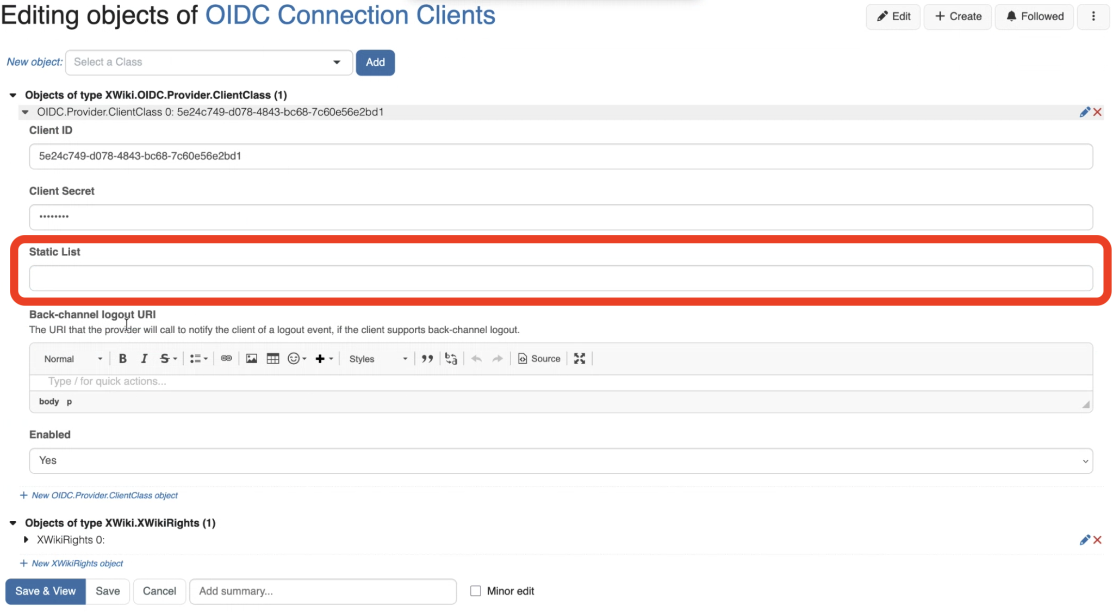Viewport: 1119px width, 612px height.
Task: Click the find and replace icon
Action: (451, 359)
